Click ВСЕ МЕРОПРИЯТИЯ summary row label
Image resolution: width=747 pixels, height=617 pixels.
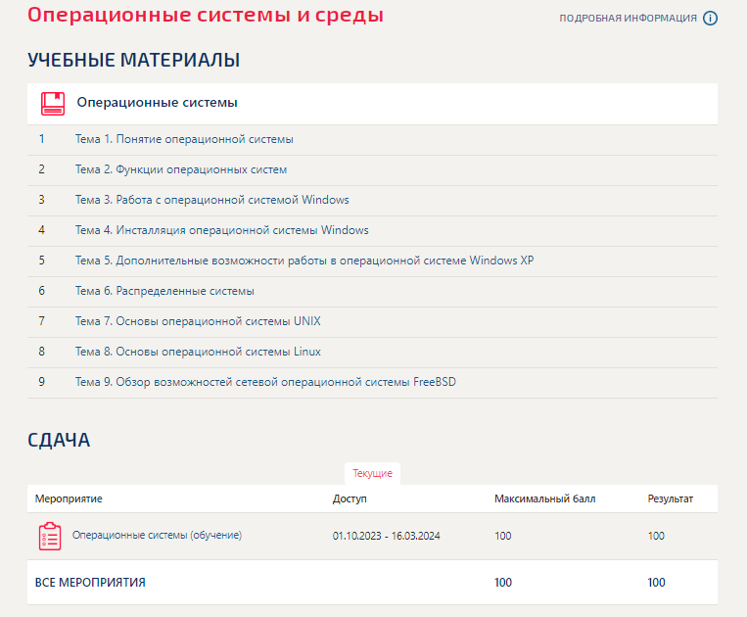point(90,583)
